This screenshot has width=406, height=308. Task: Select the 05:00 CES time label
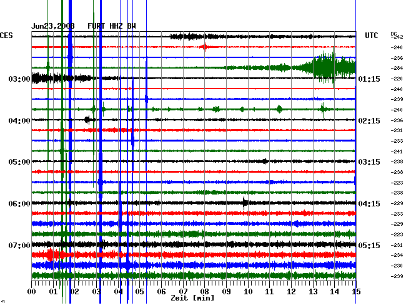click(x=19, y=162)
